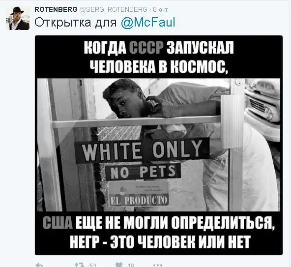Click the WHITE ONLY sign in the photo
This screenshot has height=267, width=291.
point(142,150)
